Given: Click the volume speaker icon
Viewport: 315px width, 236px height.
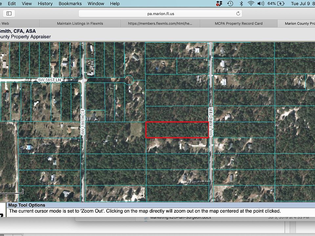Looking at the screenshot, I should (x=261, y=4).
